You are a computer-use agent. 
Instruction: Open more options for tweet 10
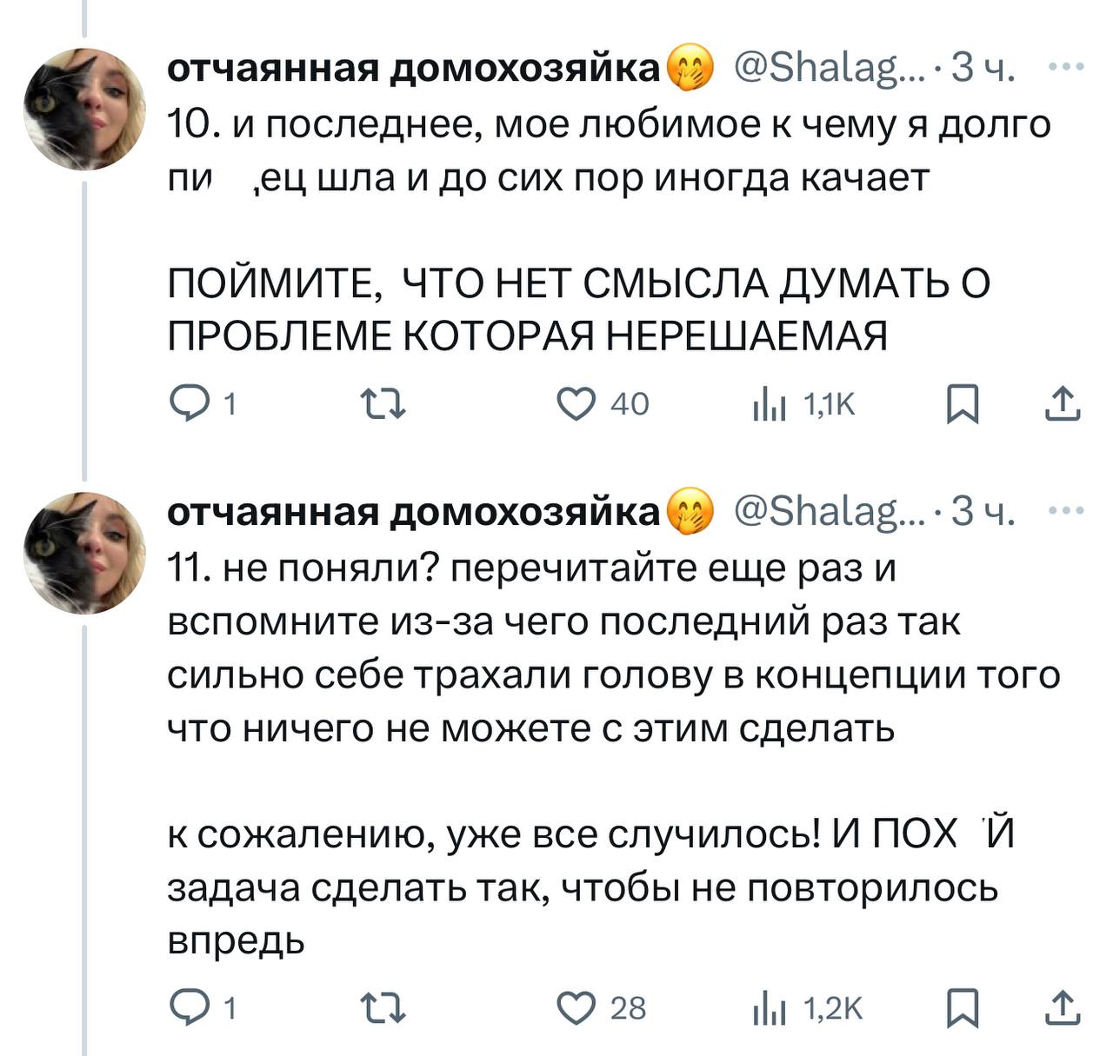tap(1066, 67)
